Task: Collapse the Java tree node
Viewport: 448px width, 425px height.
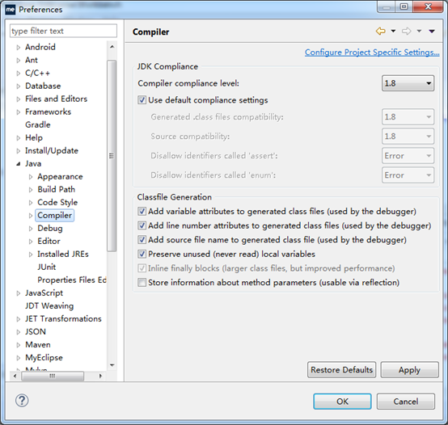Action: point(19,164)
